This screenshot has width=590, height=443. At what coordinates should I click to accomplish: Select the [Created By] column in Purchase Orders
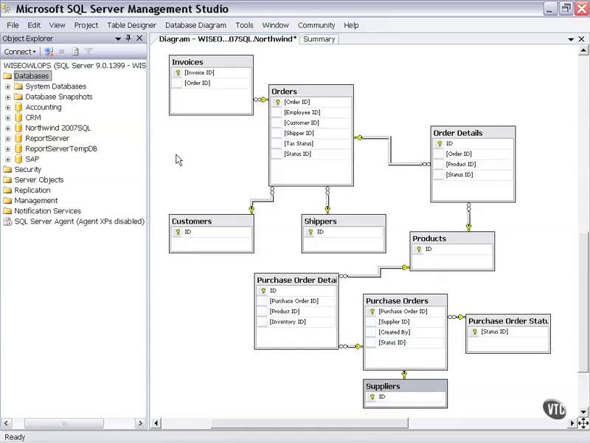point(405,332)
